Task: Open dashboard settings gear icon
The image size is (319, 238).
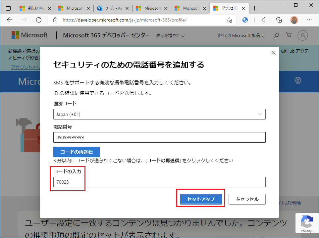Action: click(298, 80)
